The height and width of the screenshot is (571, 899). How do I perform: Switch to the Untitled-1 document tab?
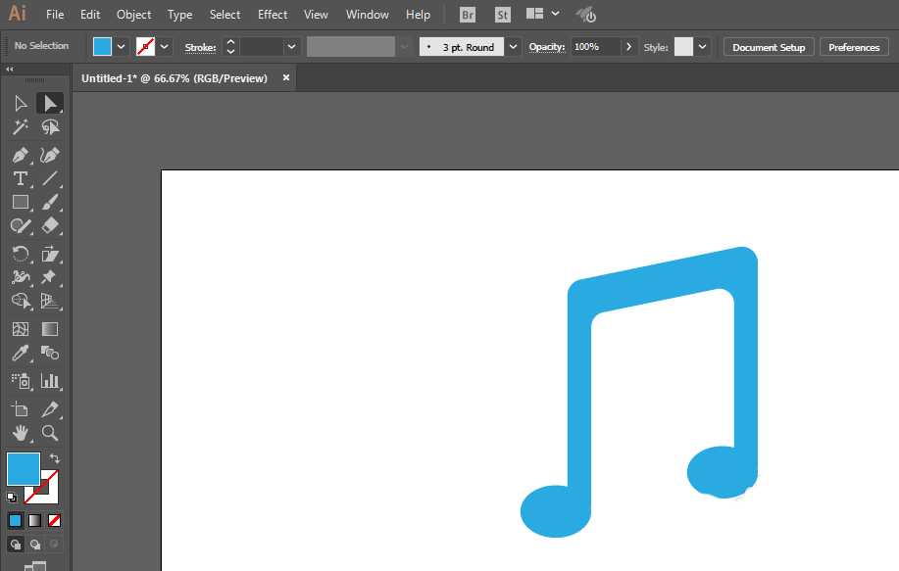(176, 78)
